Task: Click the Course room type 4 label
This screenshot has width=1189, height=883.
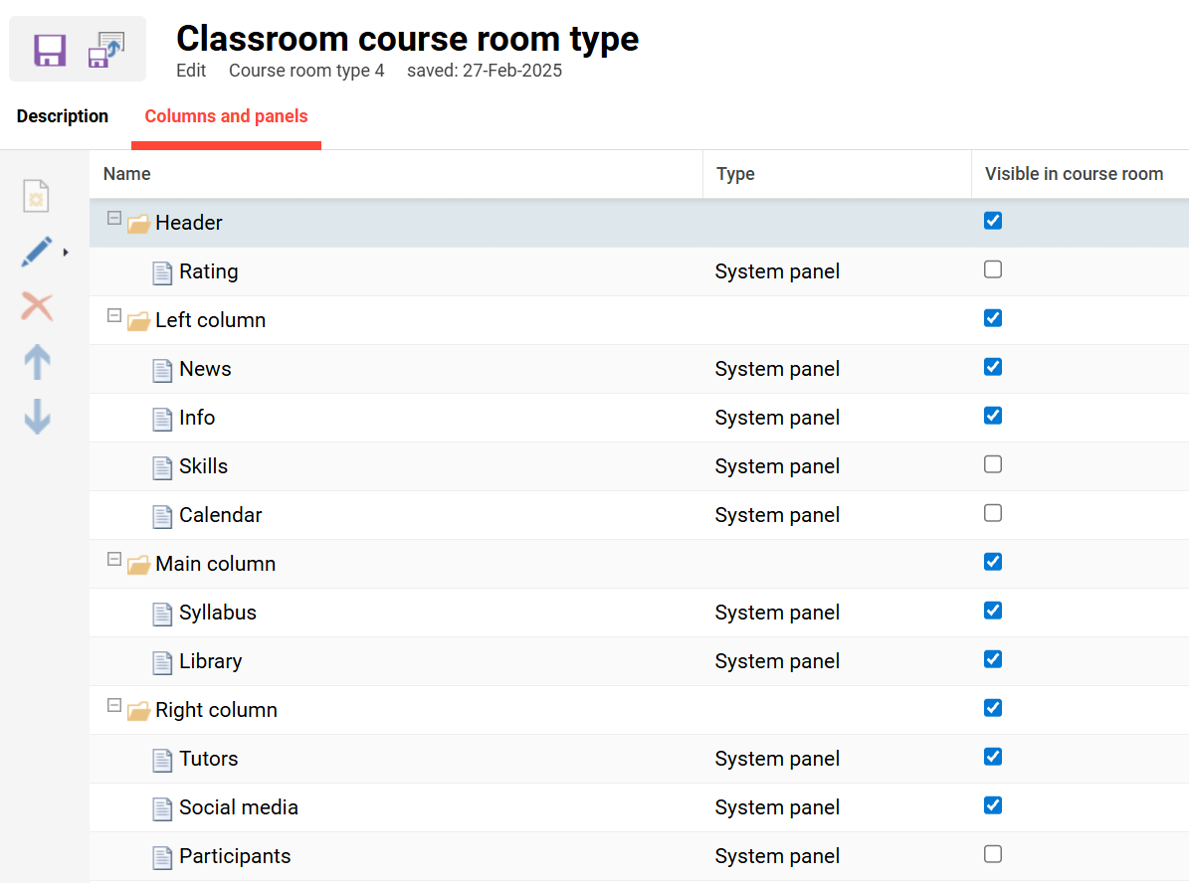Action: (306, 70)
